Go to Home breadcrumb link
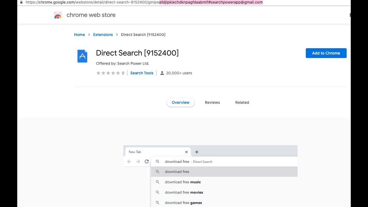Screen dimensions: 368x207 [x=79, y=34]
